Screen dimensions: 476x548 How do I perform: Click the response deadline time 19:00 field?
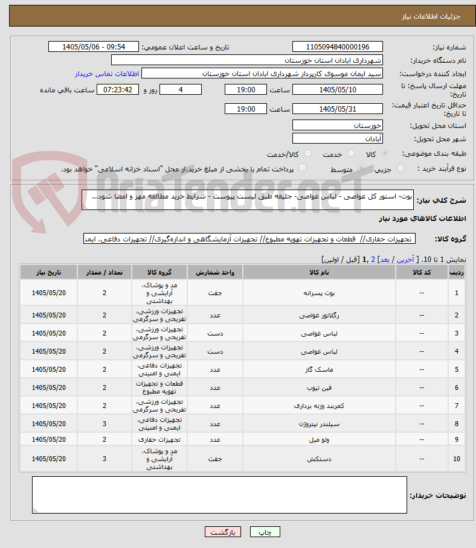point(245,89)
